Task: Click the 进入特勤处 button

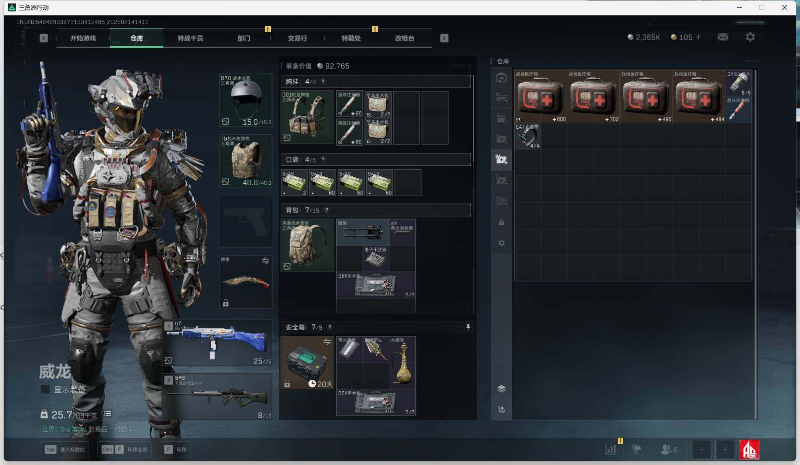Action: pyautogui.click(x=65, y=450)
